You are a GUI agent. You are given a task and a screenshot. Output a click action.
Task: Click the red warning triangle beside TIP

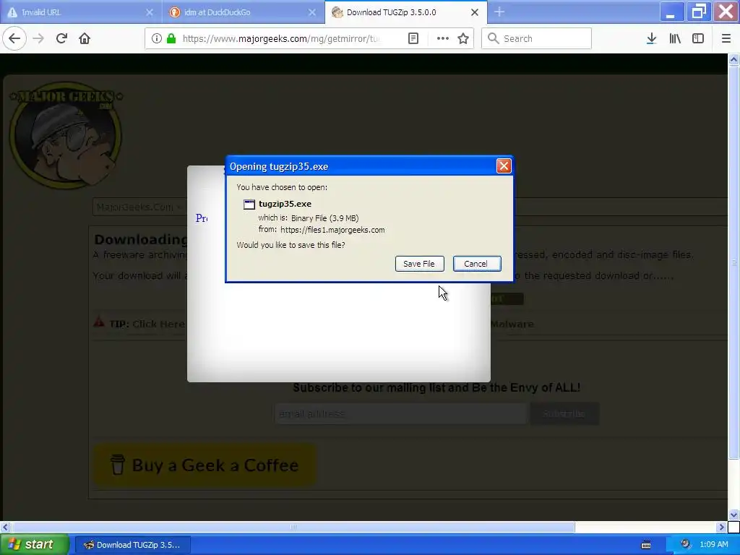click(x=98, y=322)
